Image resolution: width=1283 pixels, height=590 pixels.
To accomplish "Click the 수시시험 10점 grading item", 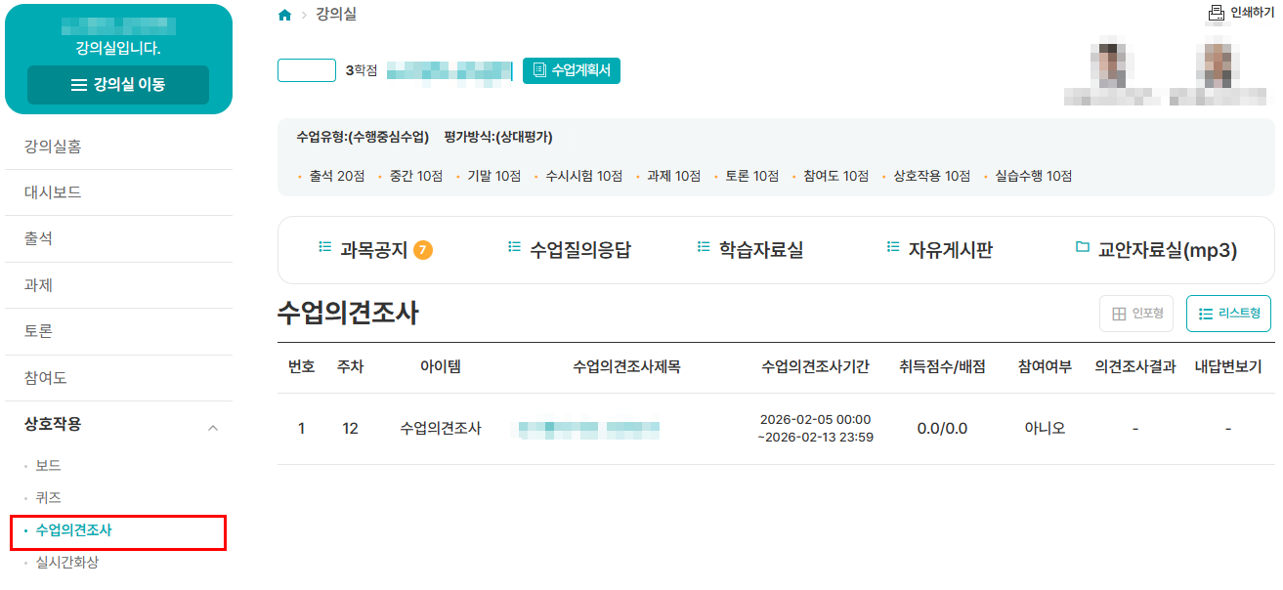I will 583,176.
